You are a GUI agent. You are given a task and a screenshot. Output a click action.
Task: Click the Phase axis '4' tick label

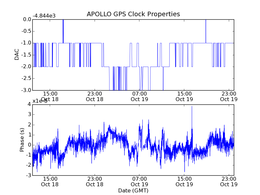coord(29,104)
